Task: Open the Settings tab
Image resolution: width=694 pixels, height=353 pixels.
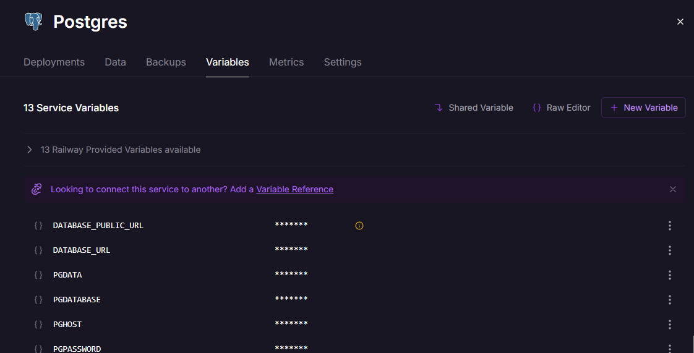Action: 343,62
